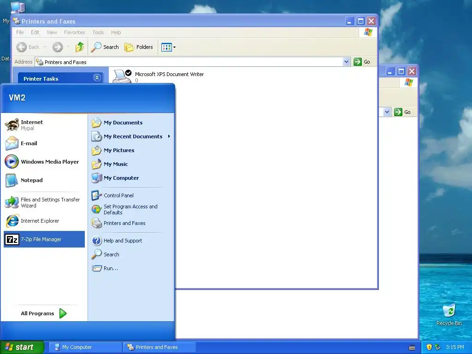
Task: Launch Windows Media Player
Action: tap(44, 162)
